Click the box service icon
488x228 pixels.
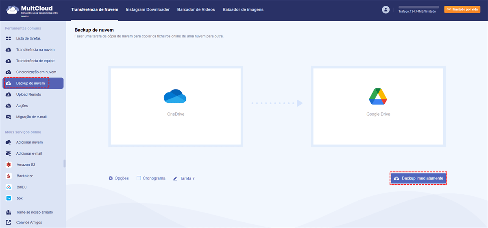coord(9,198)
